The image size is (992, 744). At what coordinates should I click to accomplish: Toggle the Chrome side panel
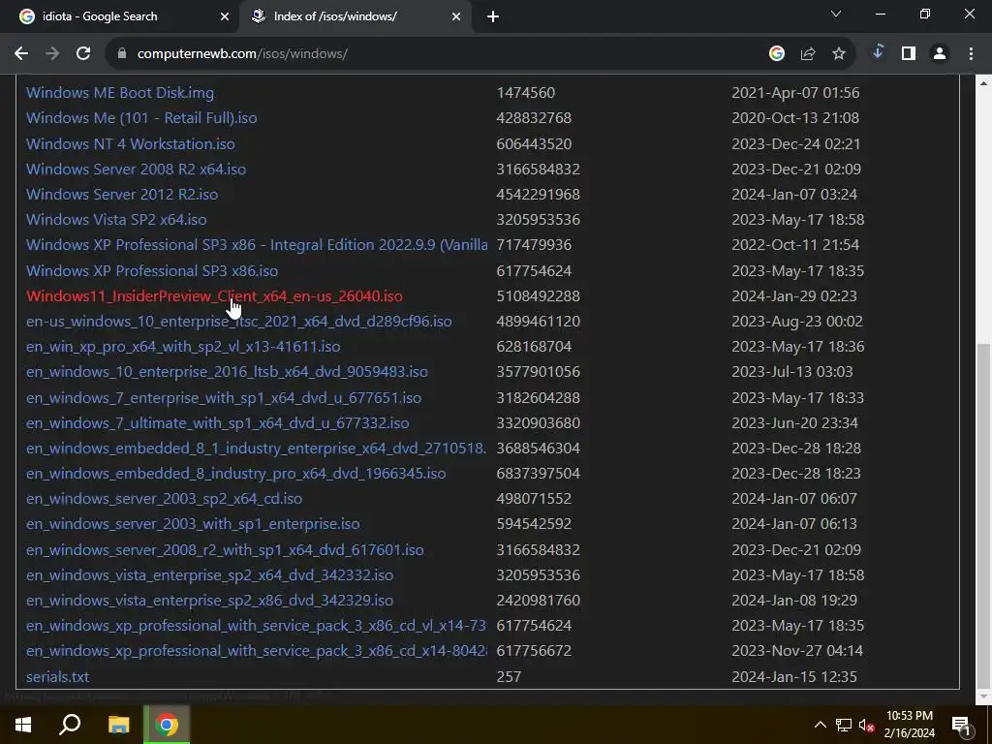[x=909, y=54]
